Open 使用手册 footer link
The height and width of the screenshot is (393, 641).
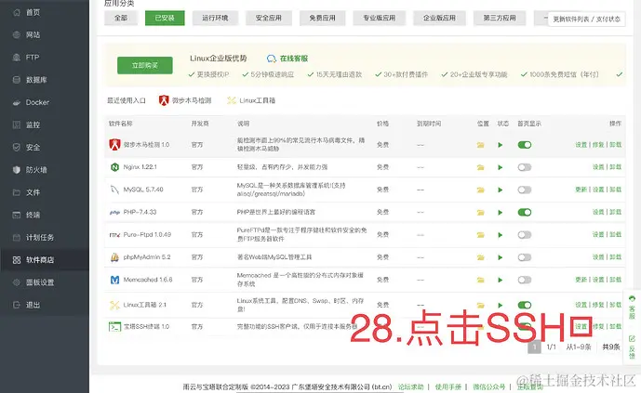448,386
